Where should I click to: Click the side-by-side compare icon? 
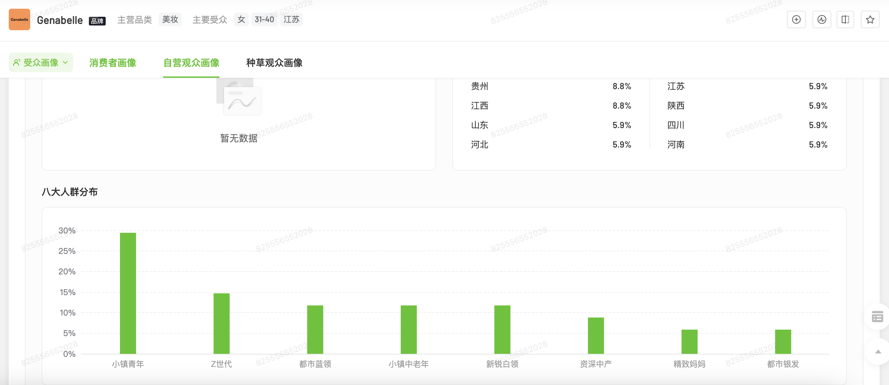[x=845, y=20]
